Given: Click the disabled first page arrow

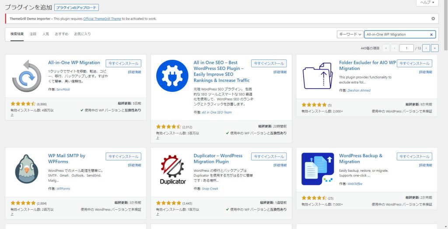Looking at the screenshot, I should 386,48.
